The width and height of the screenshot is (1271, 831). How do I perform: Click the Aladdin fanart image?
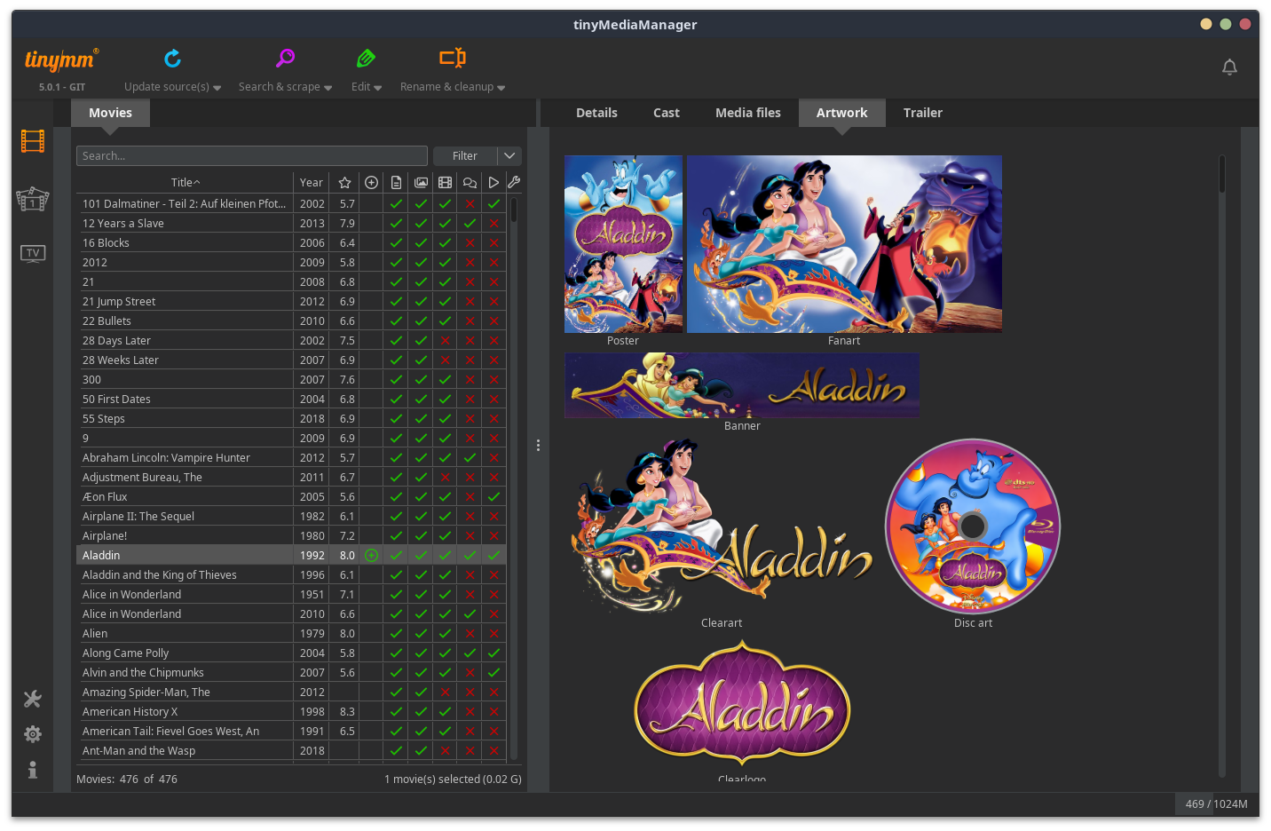click(x=844, y=244)
